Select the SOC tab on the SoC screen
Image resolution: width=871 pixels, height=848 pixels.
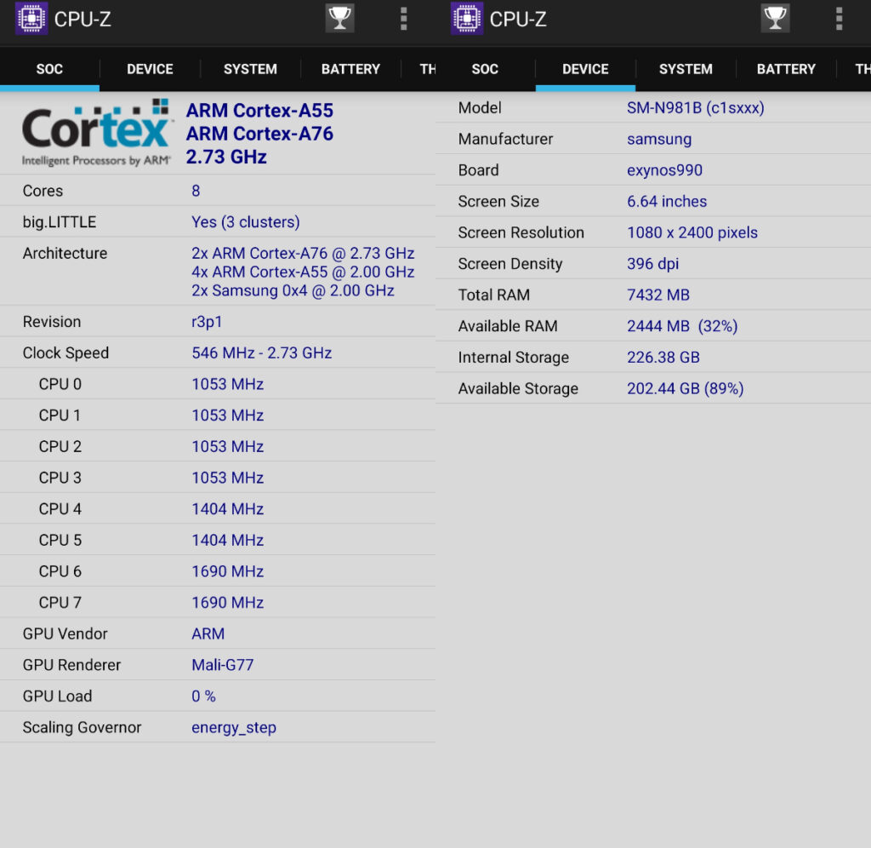click(49, 69)
